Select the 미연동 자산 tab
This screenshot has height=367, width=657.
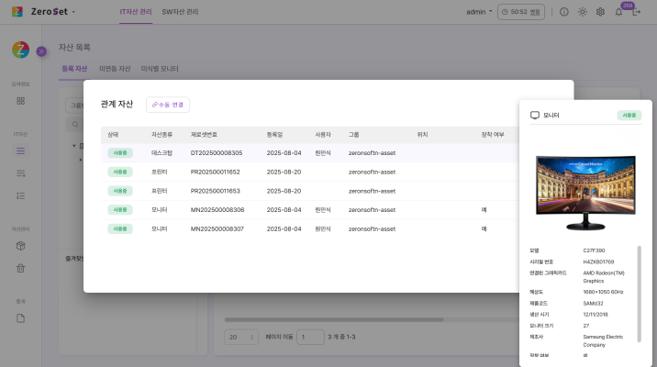[x=115, y=69]
